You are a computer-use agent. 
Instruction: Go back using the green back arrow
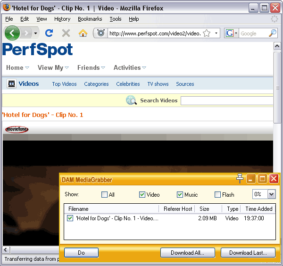coord(12,33)
